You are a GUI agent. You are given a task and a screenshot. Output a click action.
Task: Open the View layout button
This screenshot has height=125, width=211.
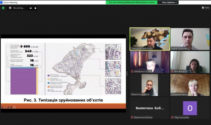pos(206,8)
